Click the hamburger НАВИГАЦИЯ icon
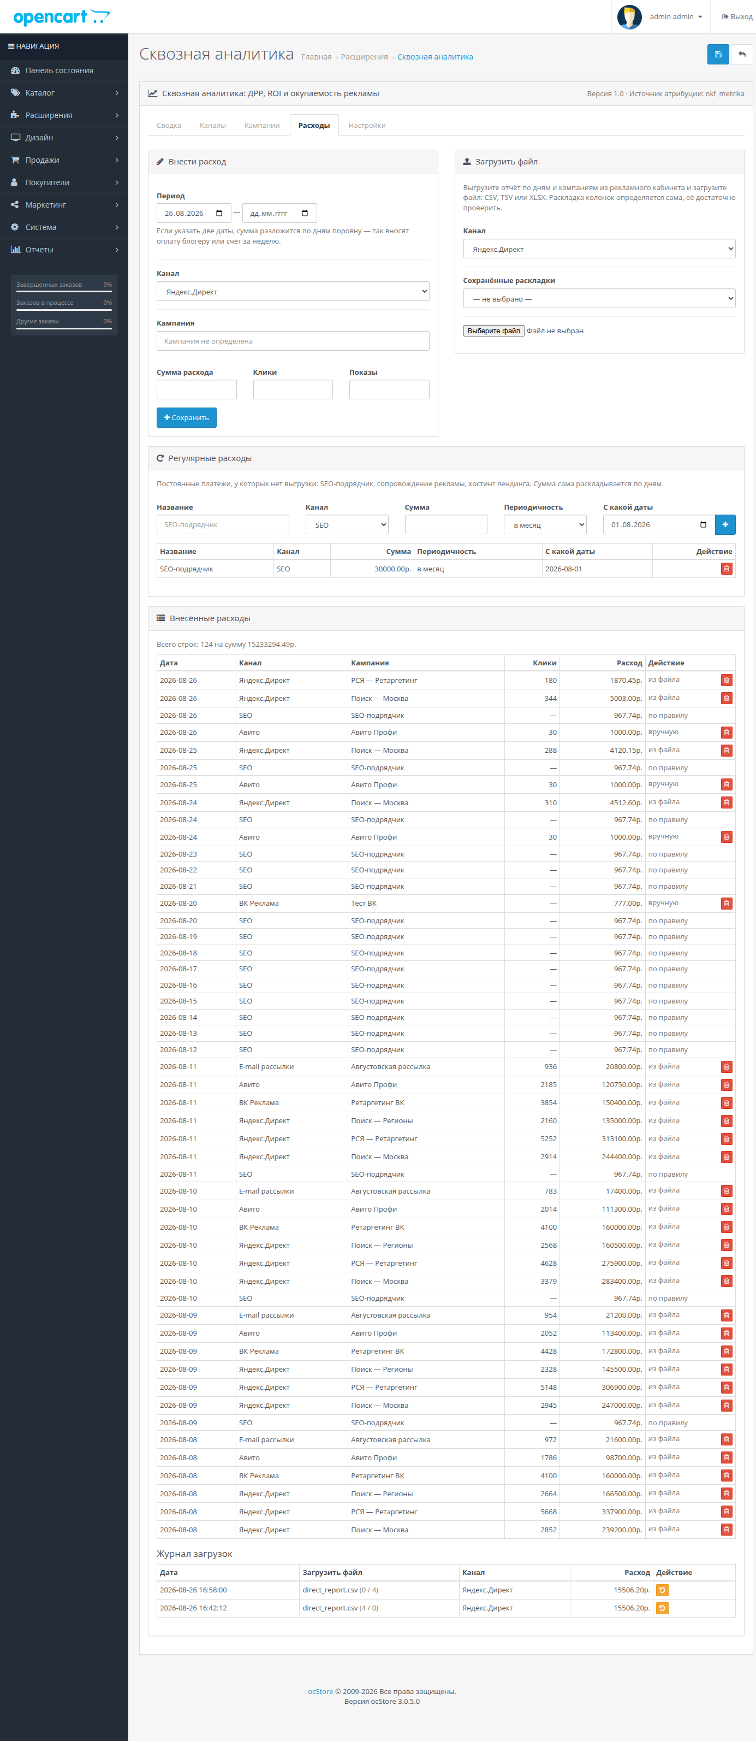The image size is (756, 1741). pyautogui.click(x=11, y=46)
